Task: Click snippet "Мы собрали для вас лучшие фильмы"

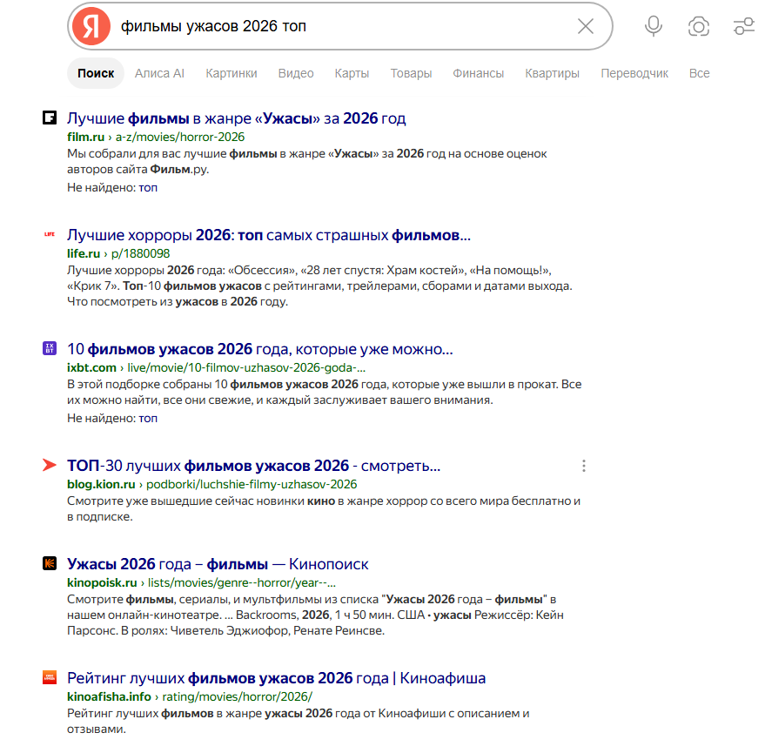Action: [307, 162]
